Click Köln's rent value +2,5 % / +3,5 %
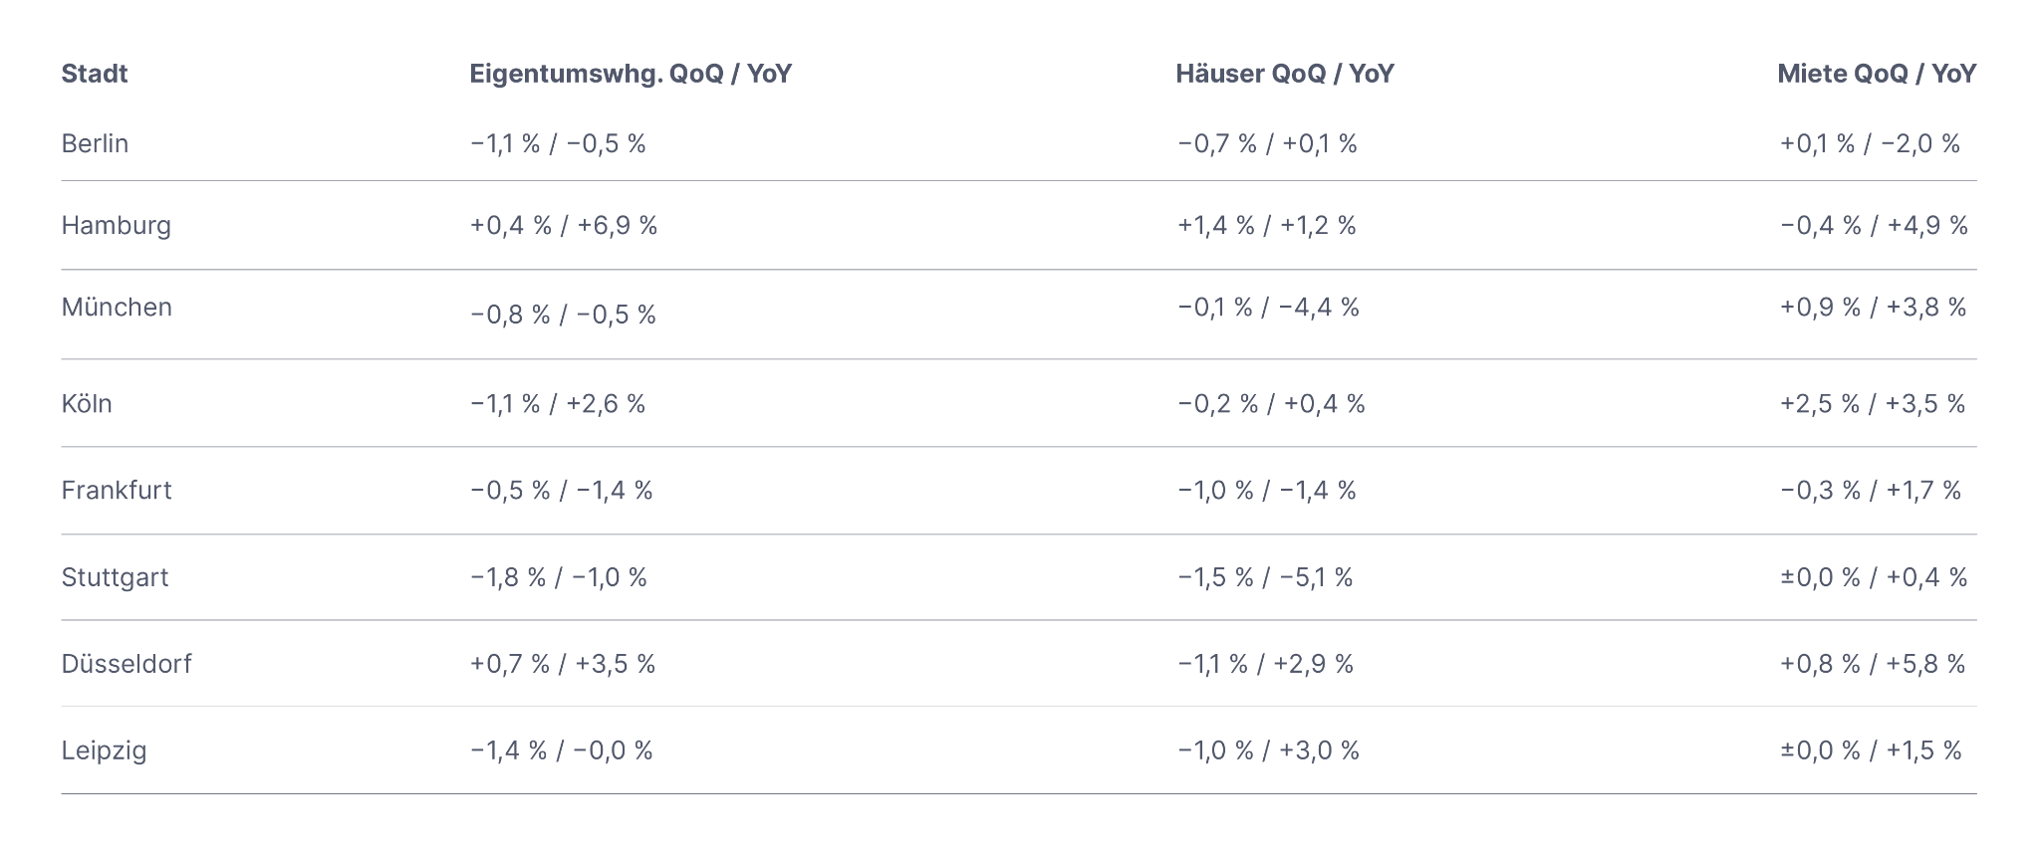Viewport: 2040px width, 855px height. [x=1873, y=403]
